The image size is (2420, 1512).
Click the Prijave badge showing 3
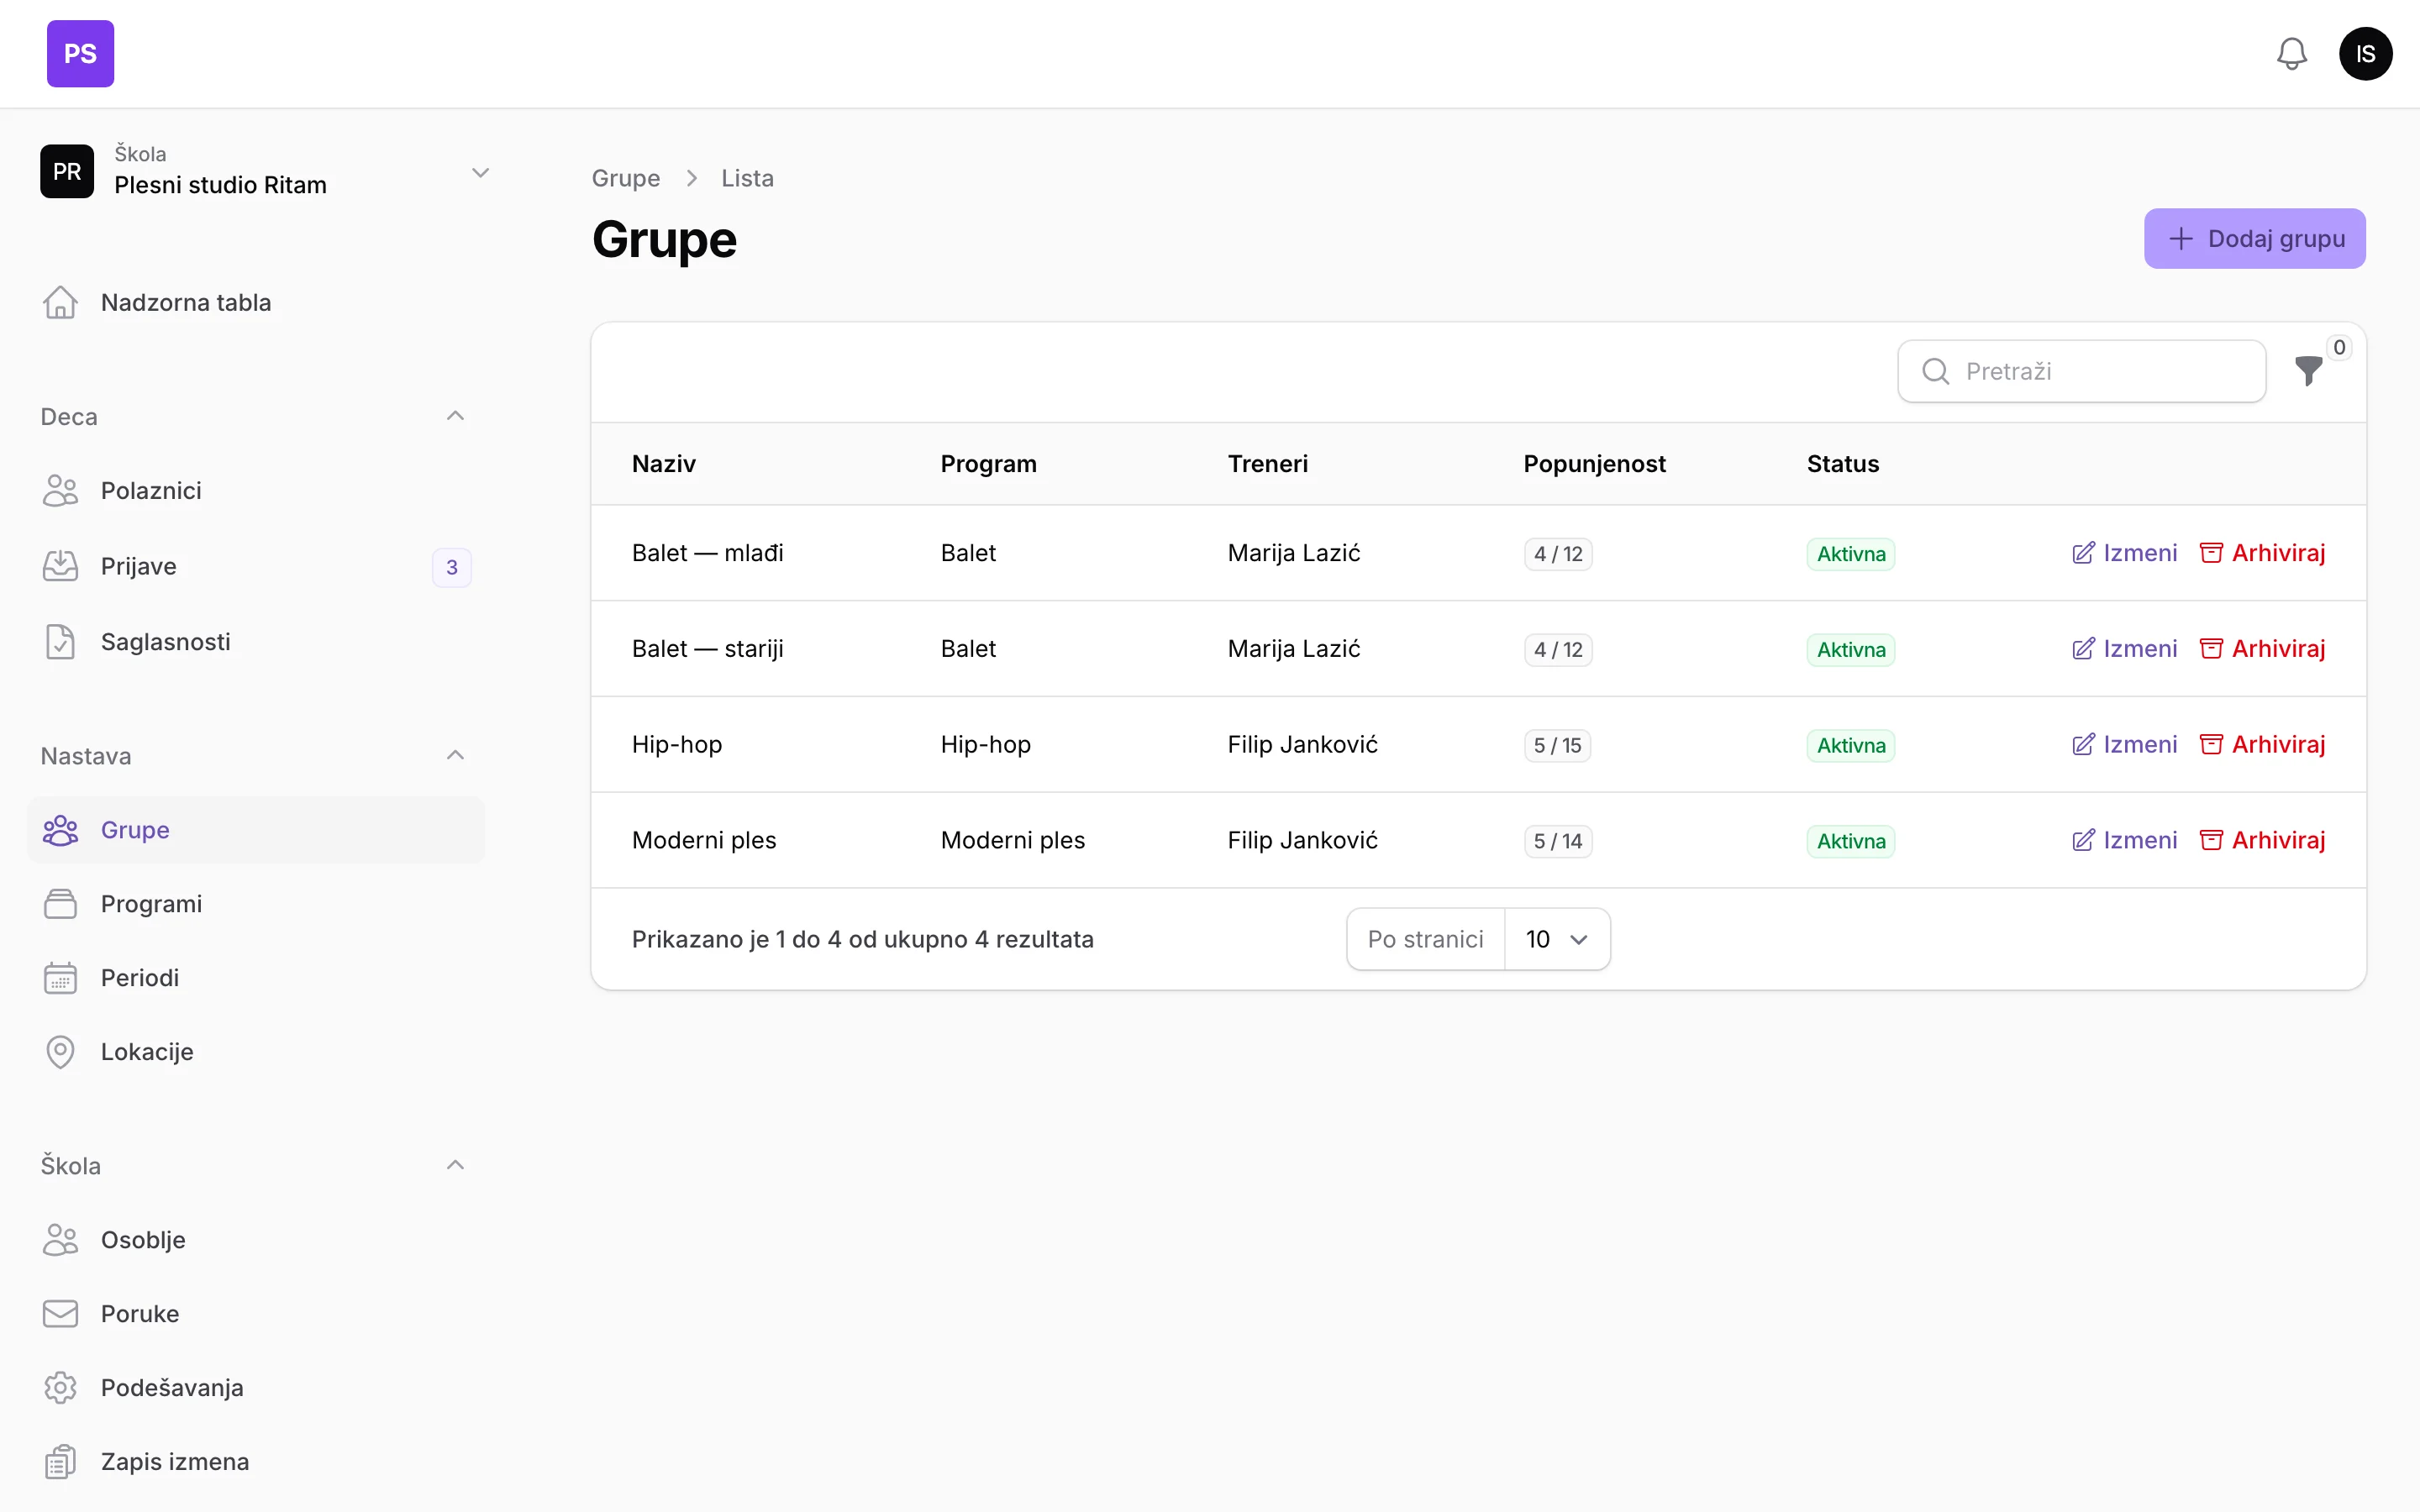tap(452, 567)
